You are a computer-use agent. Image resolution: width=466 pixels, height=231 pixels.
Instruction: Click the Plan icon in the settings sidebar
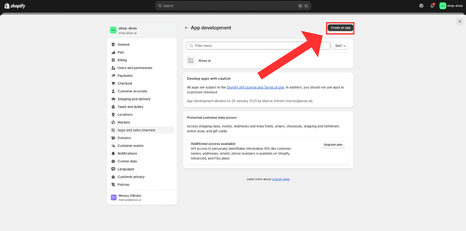[x=113, y=52]
